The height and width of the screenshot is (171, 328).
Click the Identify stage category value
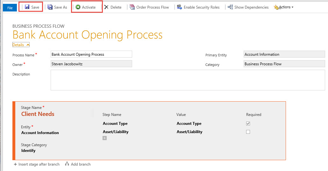pos(28,151)
